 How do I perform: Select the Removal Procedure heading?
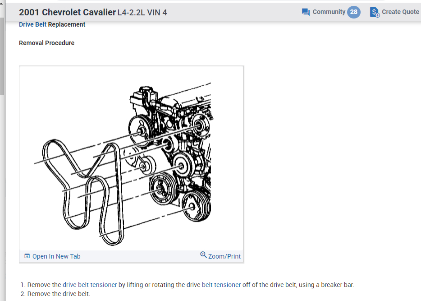(x=47, y=43)
